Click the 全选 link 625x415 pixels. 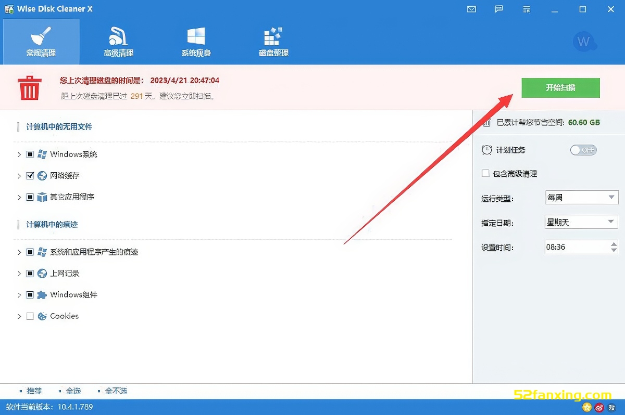pos(73,391)
